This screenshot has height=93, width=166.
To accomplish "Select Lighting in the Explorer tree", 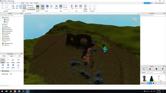I will pyautogui.click(x=6, y=26).
